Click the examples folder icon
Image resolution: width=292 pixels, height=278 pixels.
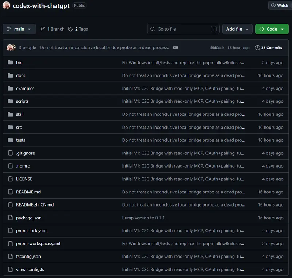[x=11, y=88]
